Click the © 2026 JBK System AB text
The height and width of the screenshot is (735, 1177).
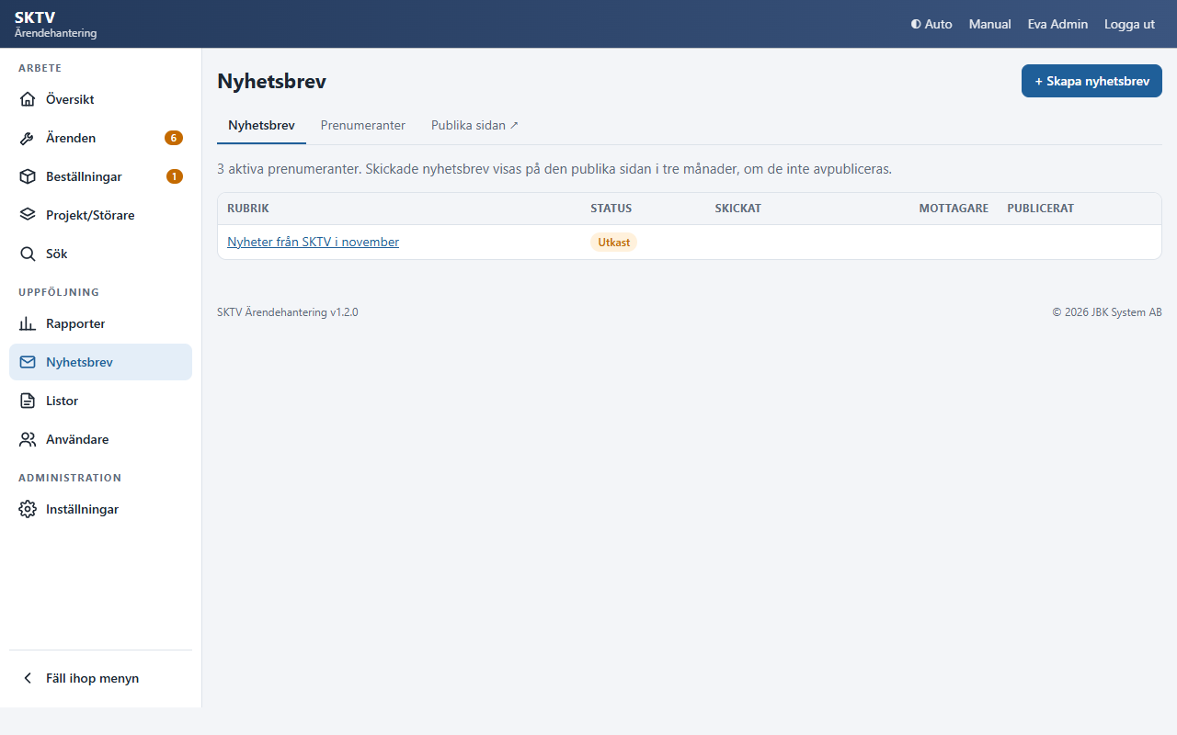pyautogui.click(x=1107, y=312)
